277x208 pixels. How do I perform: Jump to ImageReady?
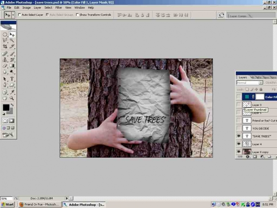tap(8, 135)
